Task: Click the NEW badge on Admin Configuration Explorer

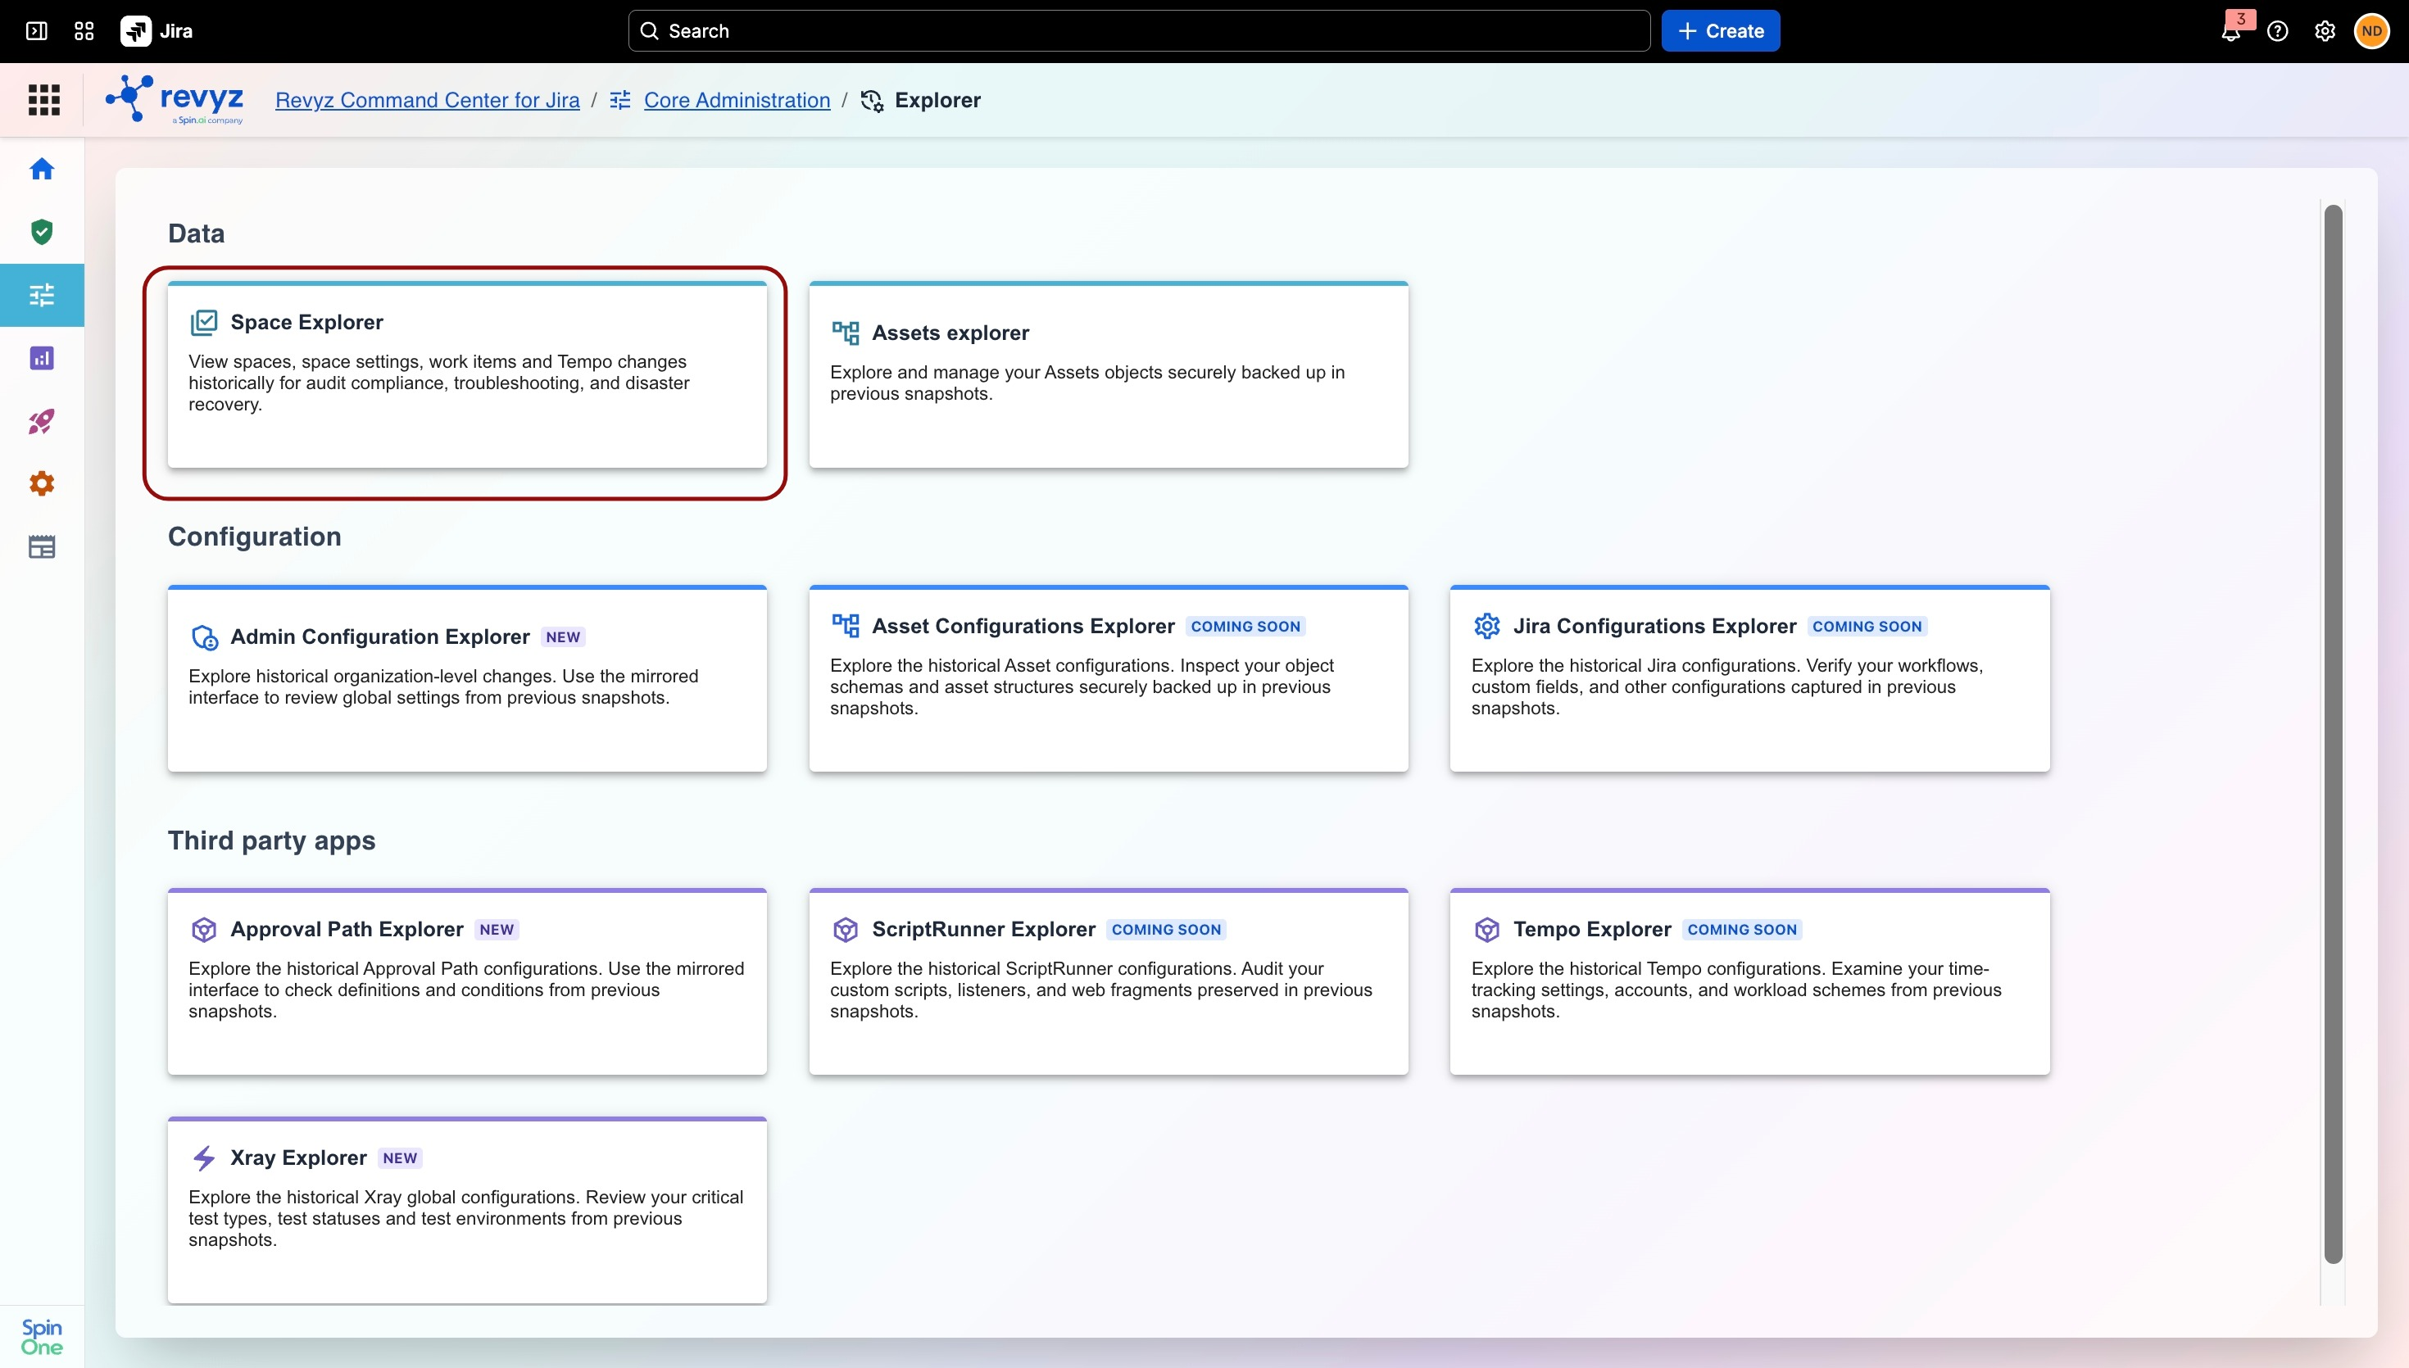Action: [563, 637]
